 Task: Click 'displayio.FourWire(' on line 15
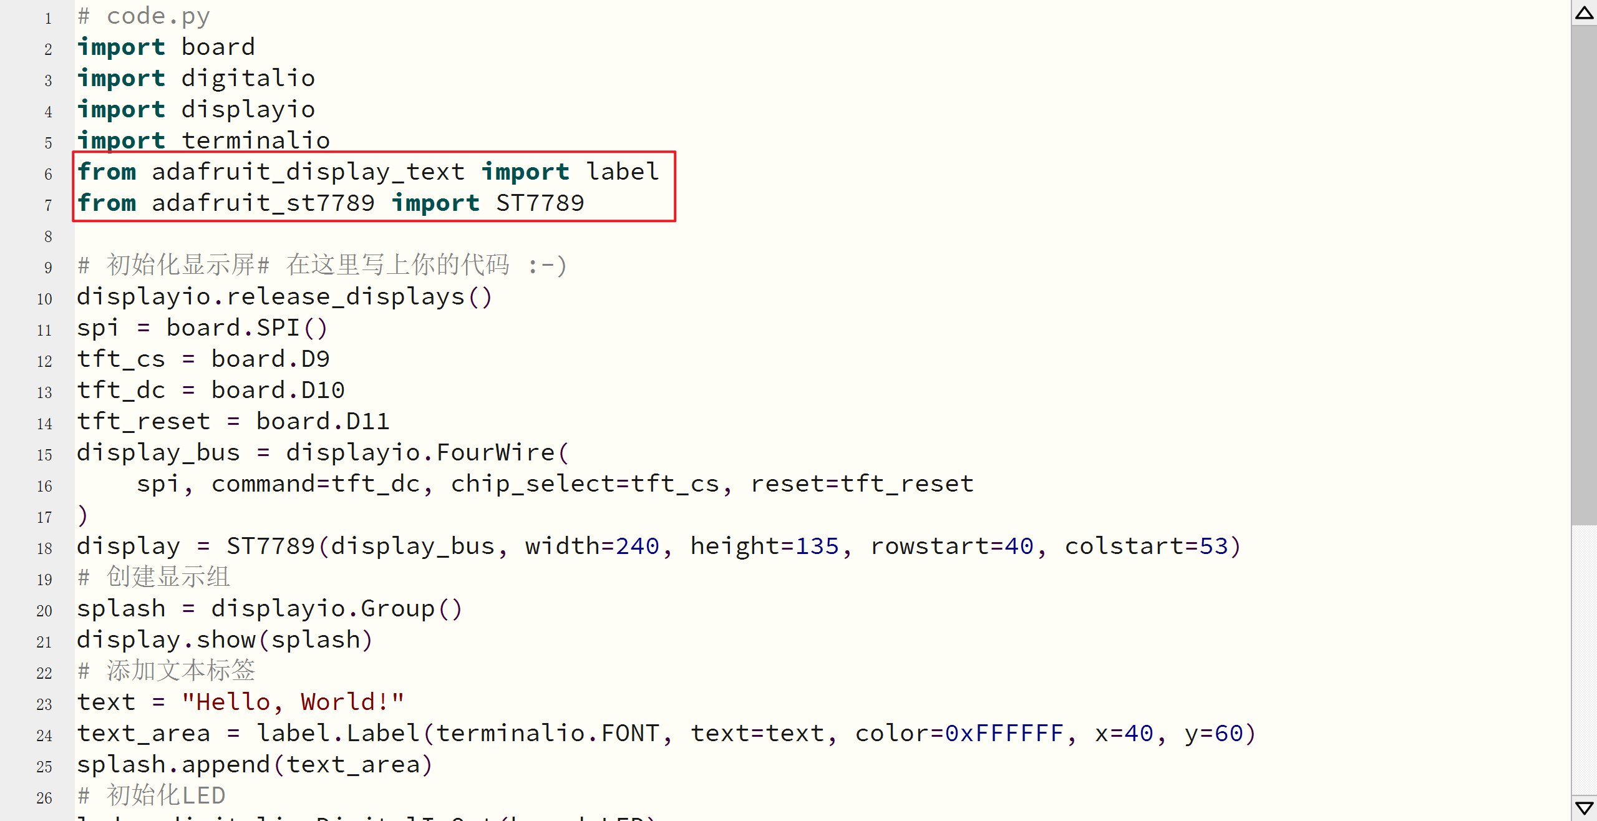pos(427,452)
